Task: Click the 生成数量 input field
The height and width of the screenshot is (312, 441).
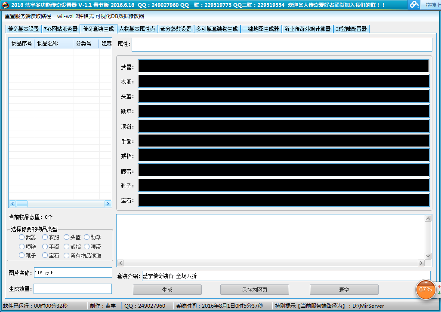Action: 73,289
